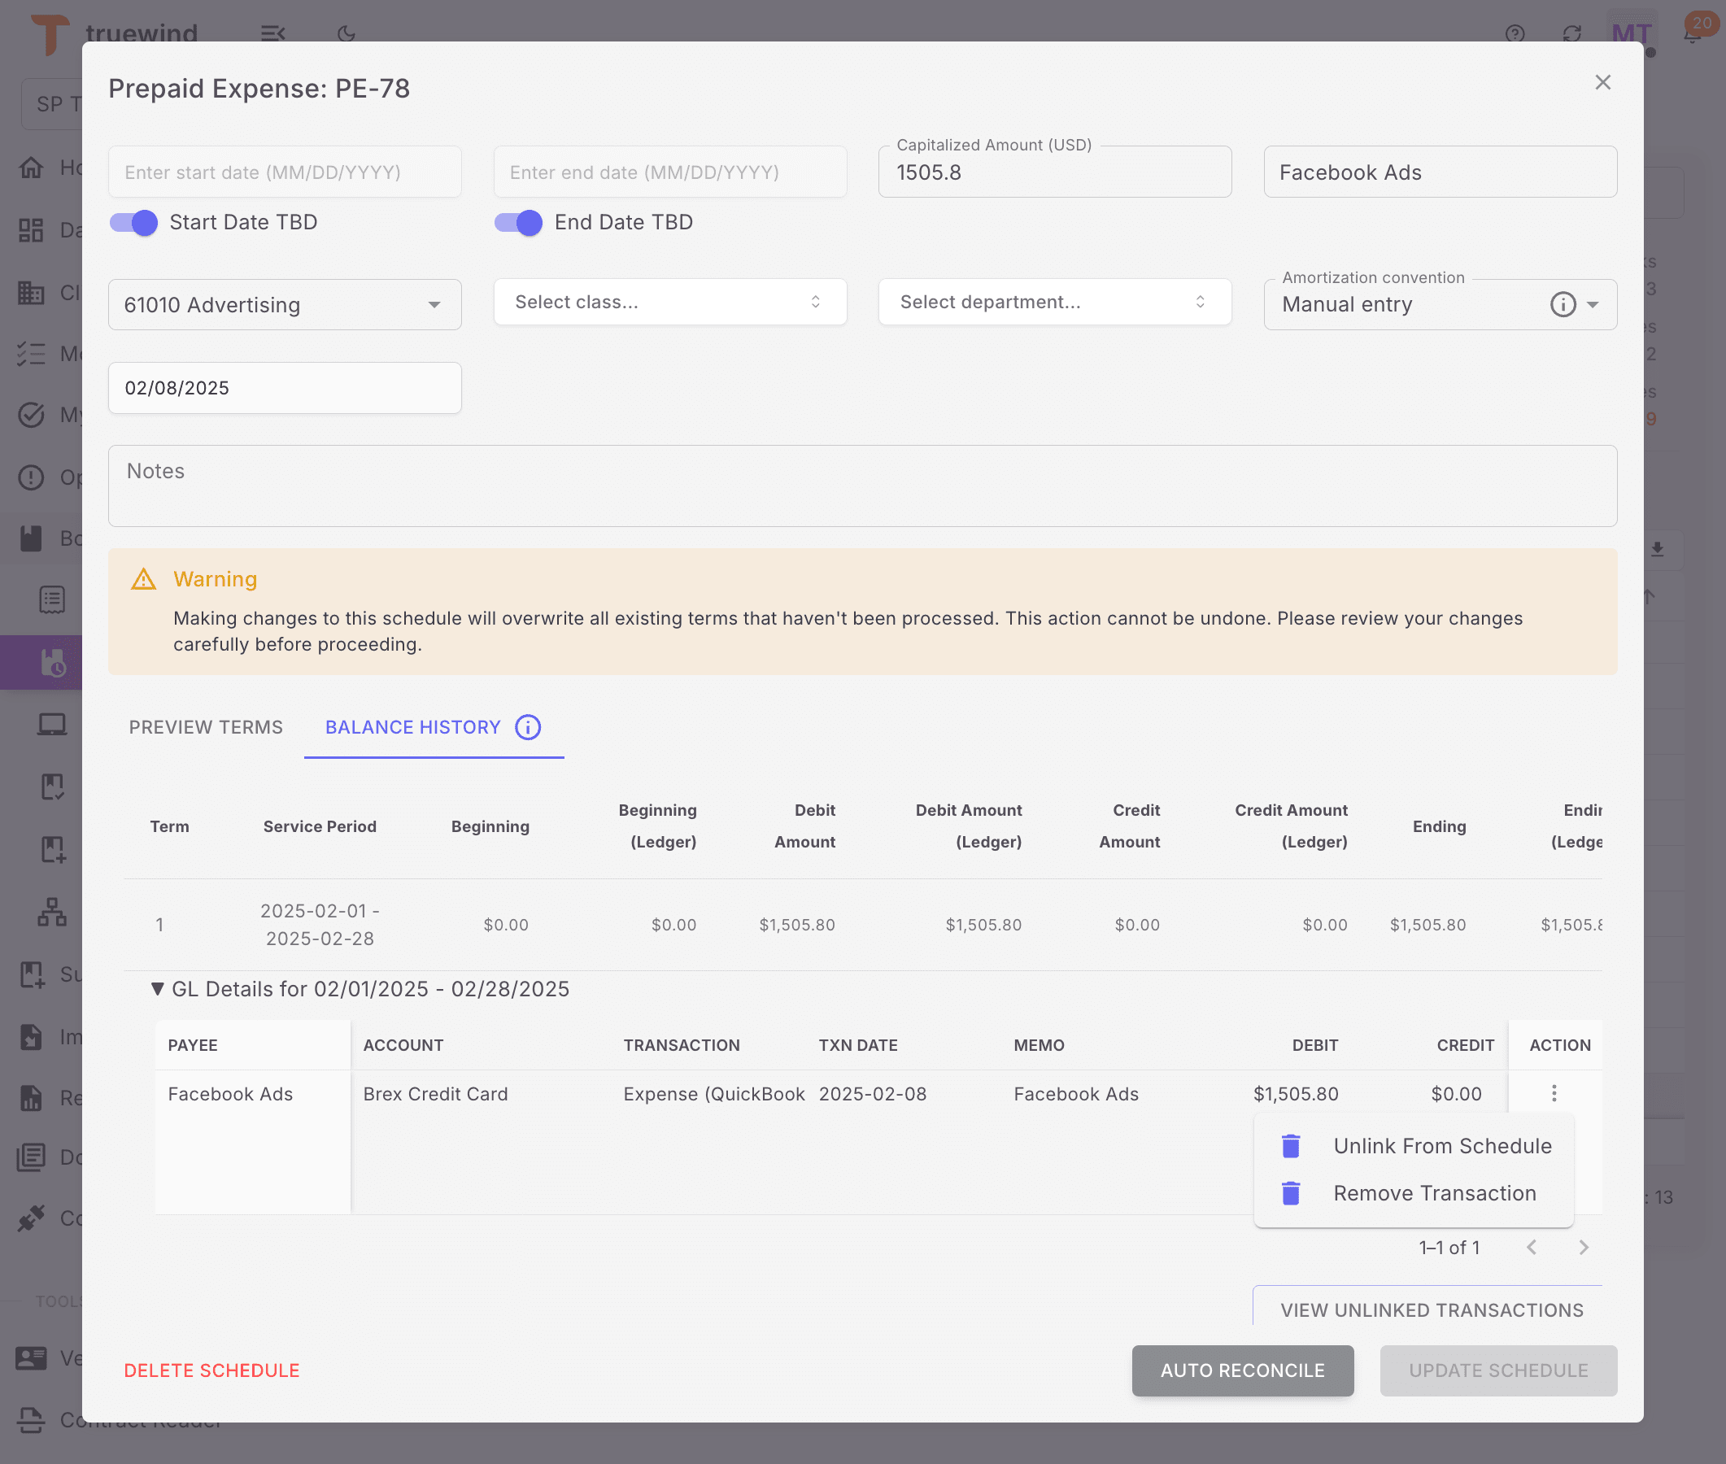Viewport: 1726px width, 1464px height.
Task: Click the Amortization convention info icon
Action: tap(1563, 304)
